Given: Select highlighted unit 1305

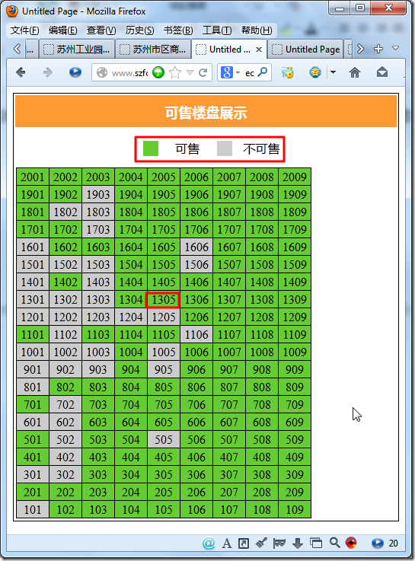Looking at the screenshot, I should click(164, 299).
